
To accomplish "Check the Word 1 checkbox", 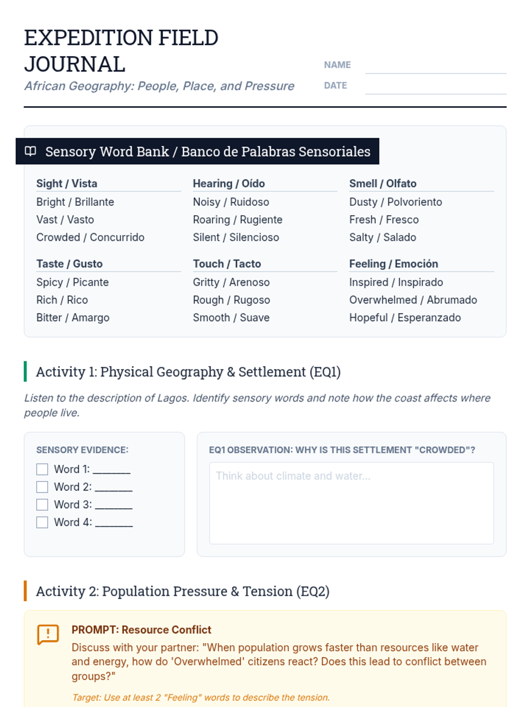I will tap(42, 469).
